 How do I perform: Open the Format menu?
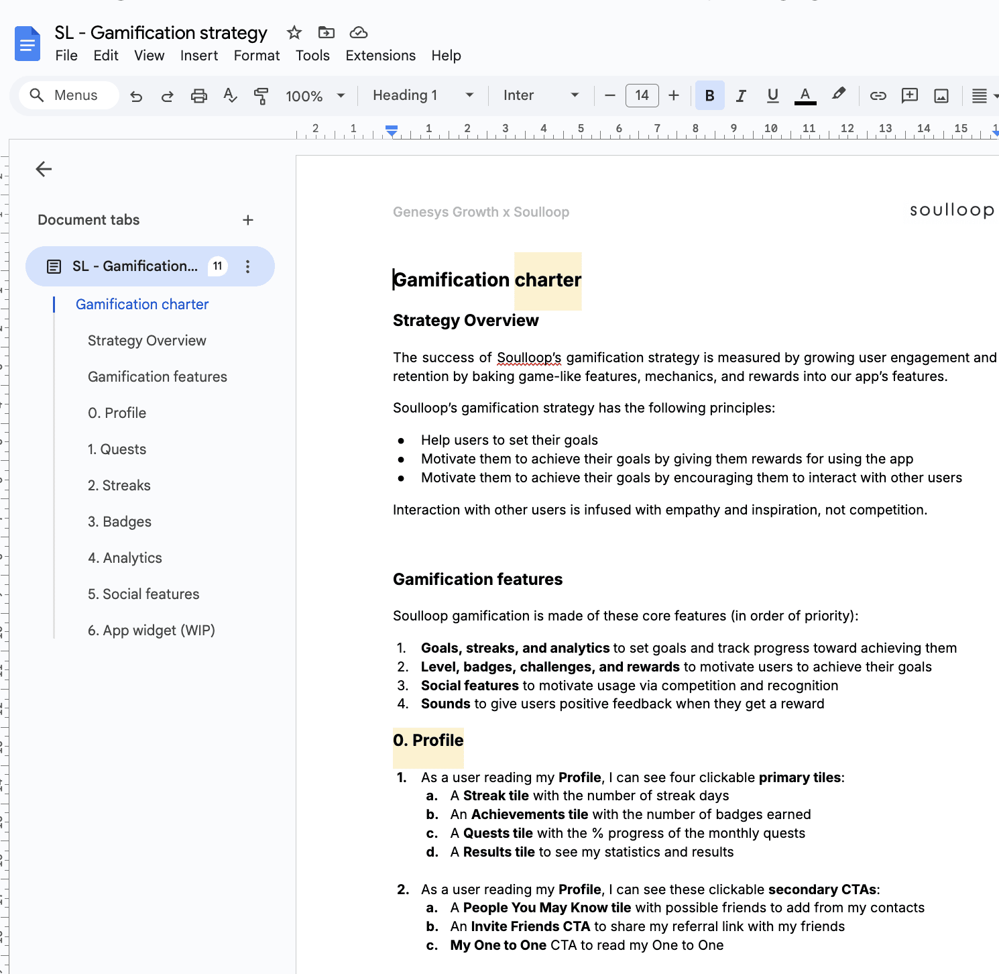coord(257,56)
